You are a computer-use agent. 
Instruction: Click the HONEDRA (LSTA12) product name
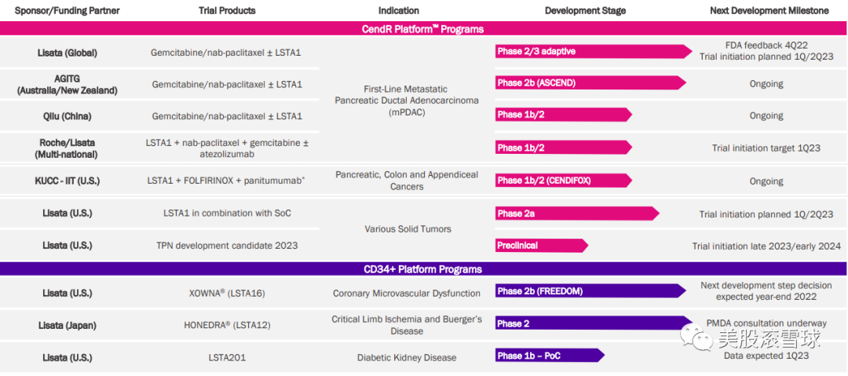(x=226, y=325)
